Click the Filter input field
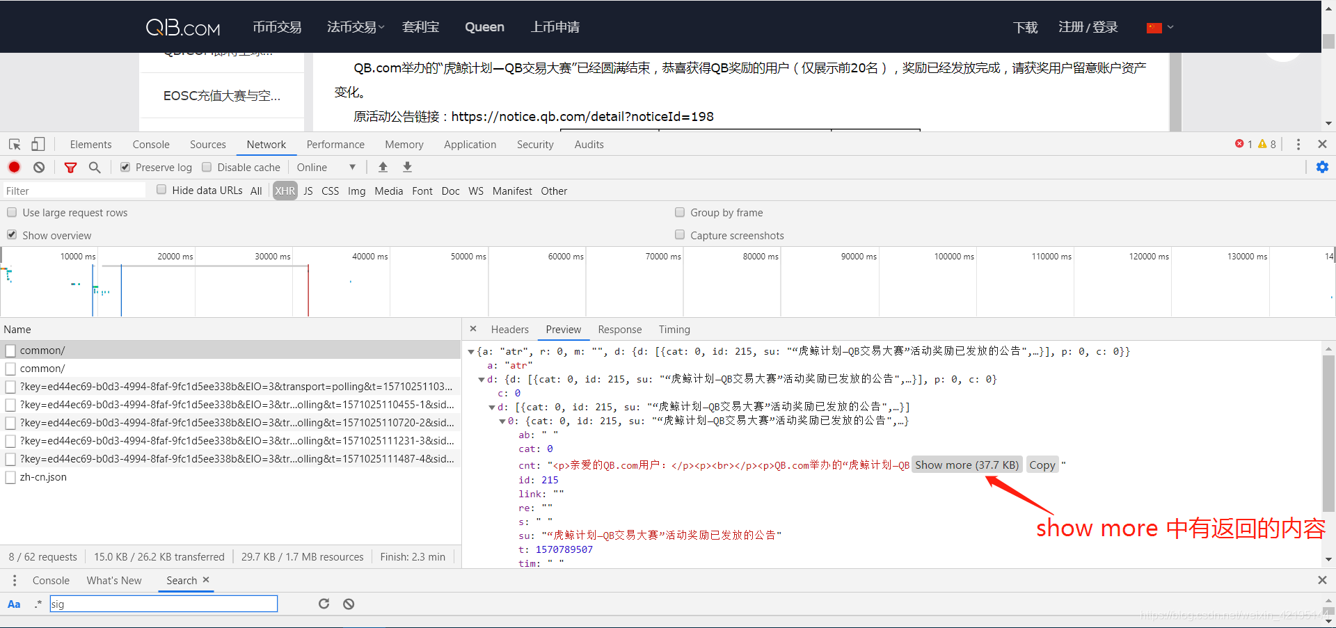1336x628 pixels. [x=74, y=191]
